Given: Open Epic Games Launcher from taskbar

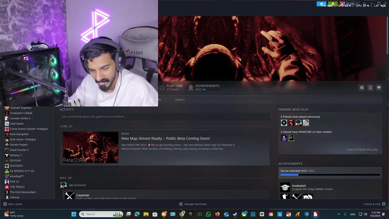Looking at the screenshot, I should (191, 214).
